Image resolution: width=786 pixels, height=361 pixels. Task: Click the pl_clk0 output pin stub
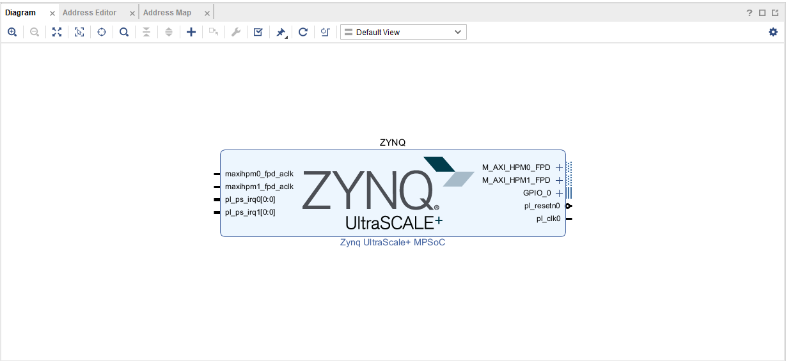(x=569, y=219)
